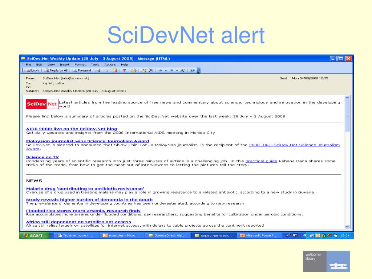
Task: Open 'Malaysian journalist wins Science Journalism Award' link
Action: 88,141
